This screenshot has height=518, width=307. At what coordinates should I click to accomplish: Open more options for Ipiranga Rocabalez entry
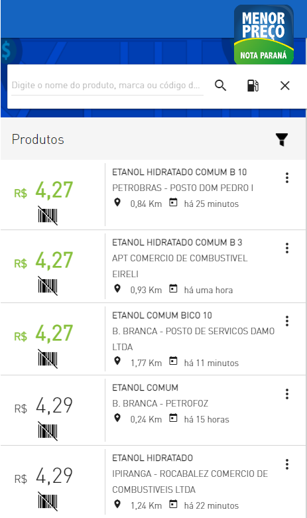(x=287, y=464)
